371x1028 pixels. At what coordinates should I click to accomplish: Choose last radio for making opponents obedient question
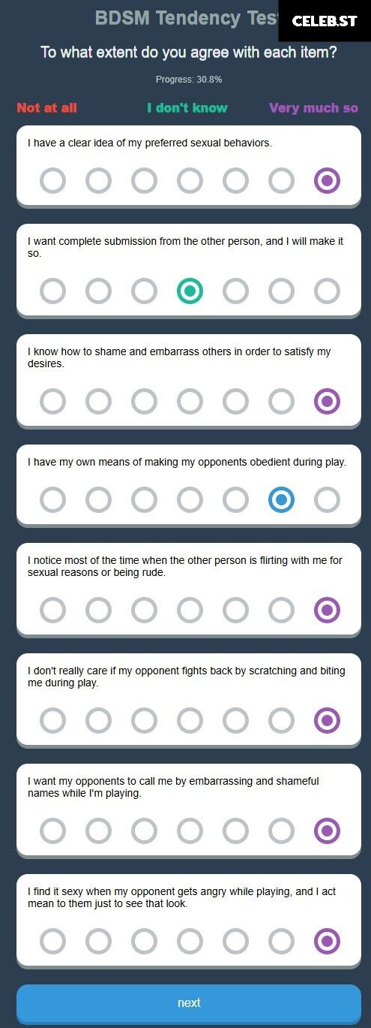click(x=327, y=499)
